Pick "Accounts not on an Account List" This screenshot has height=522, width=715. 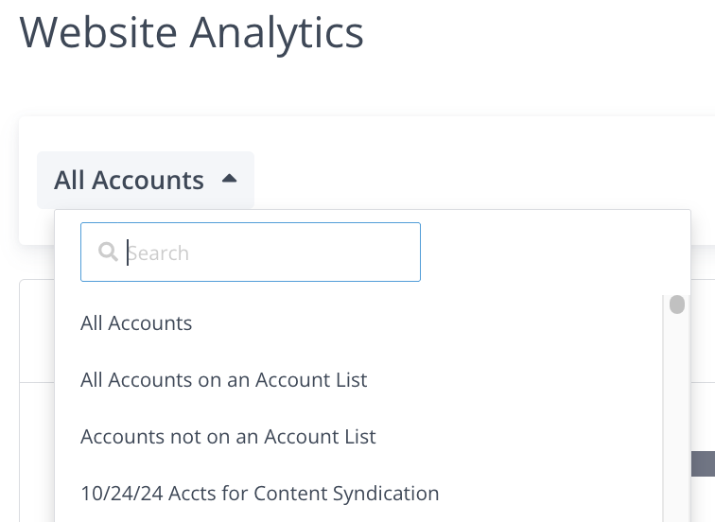(x=228, y=437)
